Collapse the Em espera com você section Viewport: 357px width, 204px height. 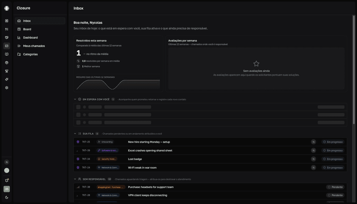tap(75, 99)
